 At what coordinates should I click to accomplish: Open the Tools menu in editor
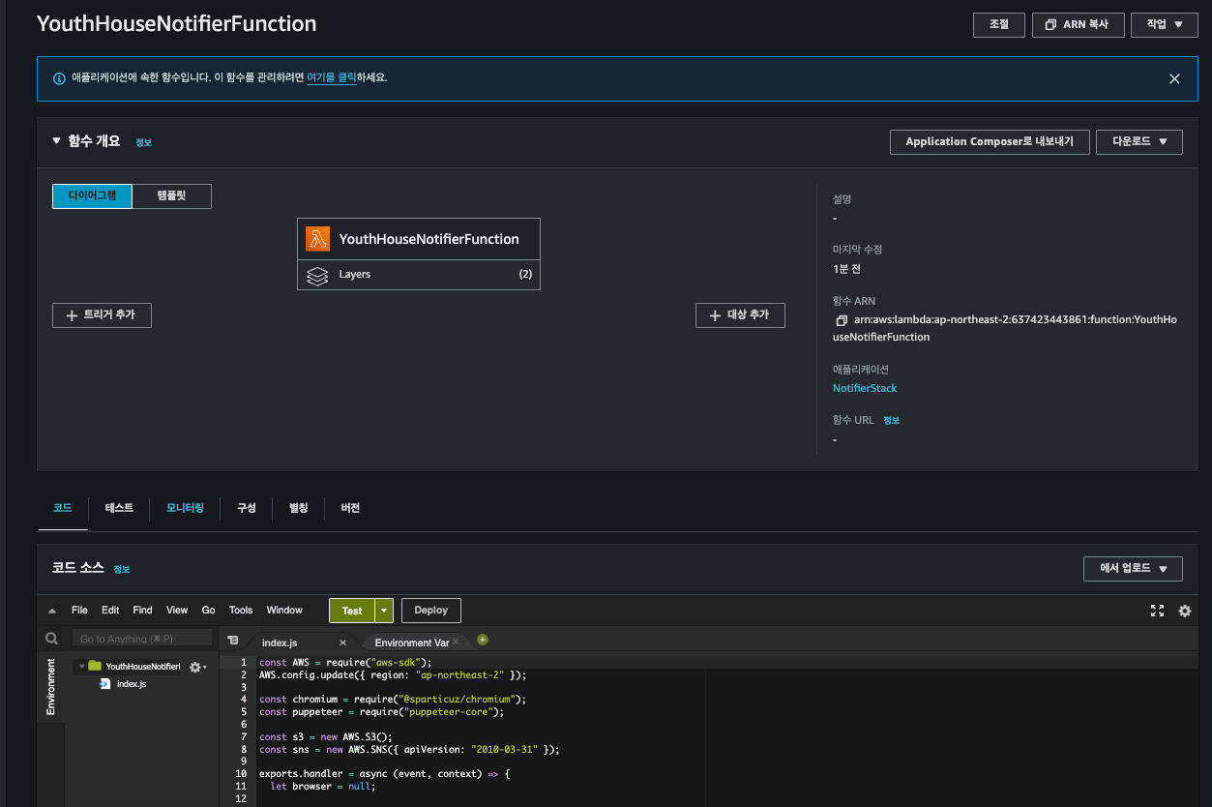241,611
